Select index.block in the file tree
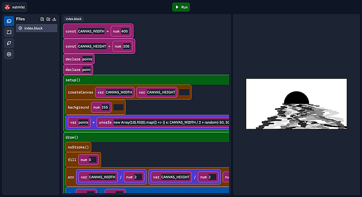Image resolution: width=362 pixels, height=197 pixels. pos(37,28)
